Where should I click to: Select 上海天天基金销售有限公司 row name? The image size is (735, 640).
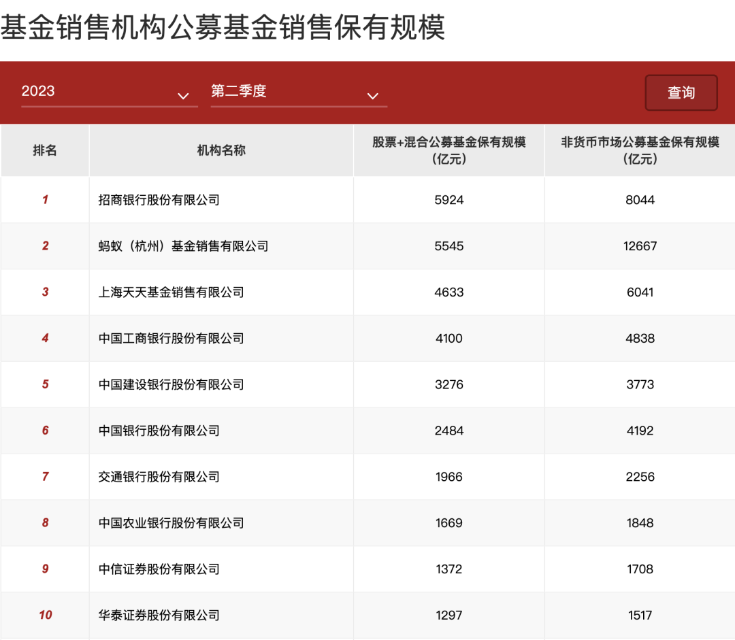tap(171, 292)
